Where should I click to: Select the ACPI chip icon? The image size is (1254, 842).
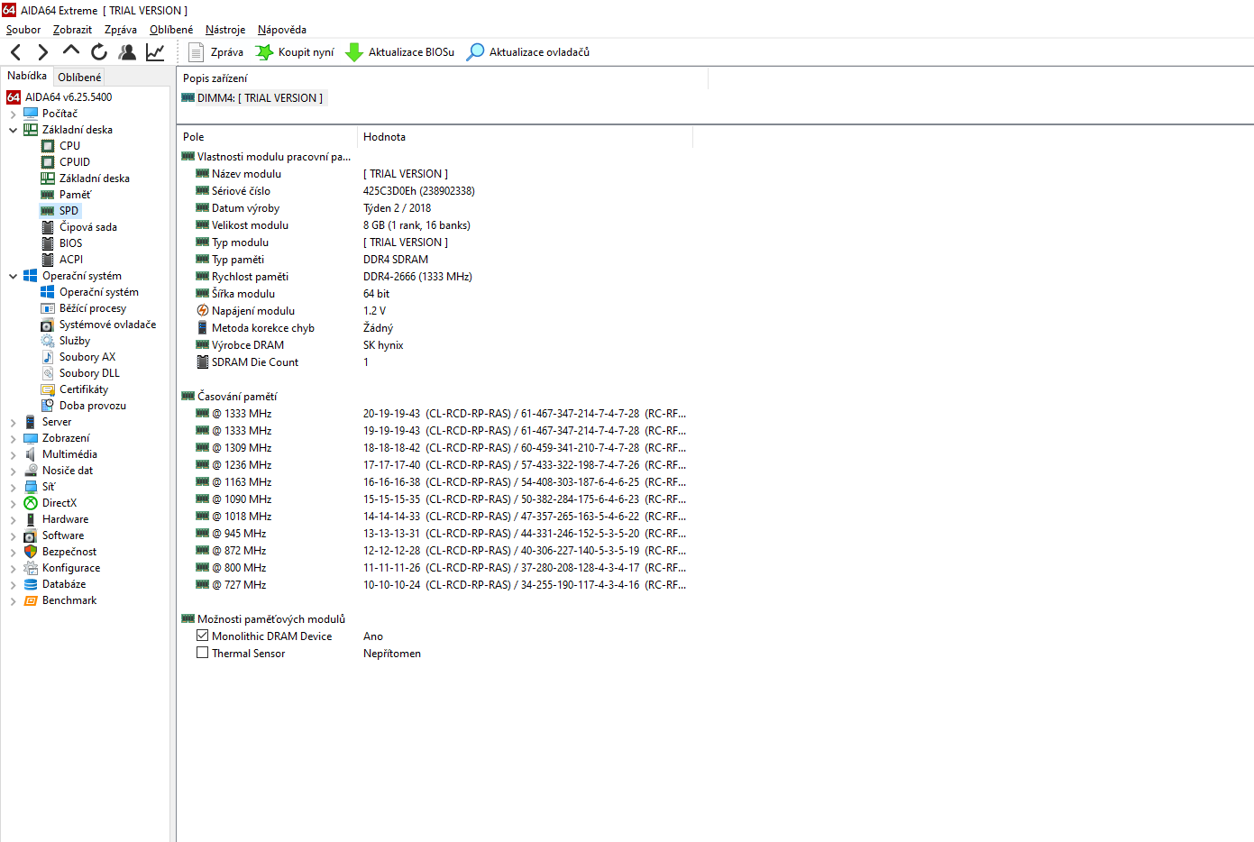click(x=48, y=260)
